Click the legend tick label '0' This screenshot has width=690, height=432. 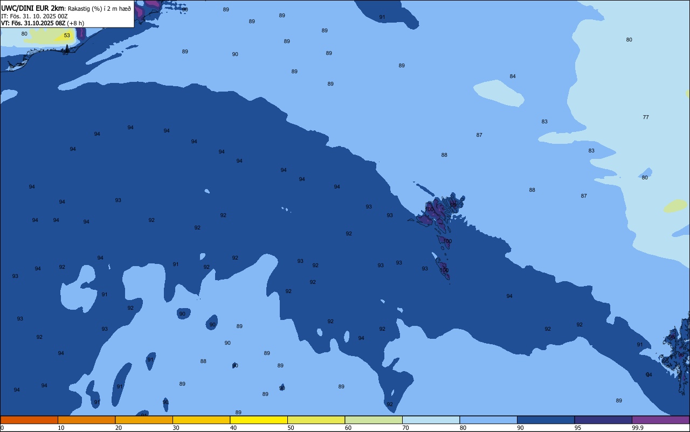(2, 428)
